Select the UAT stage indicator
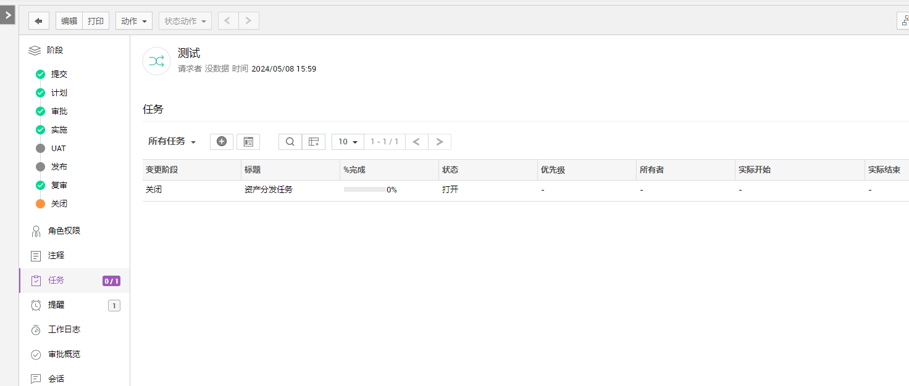The width and height of the screenshot is (909, 386). pos(41,149)
